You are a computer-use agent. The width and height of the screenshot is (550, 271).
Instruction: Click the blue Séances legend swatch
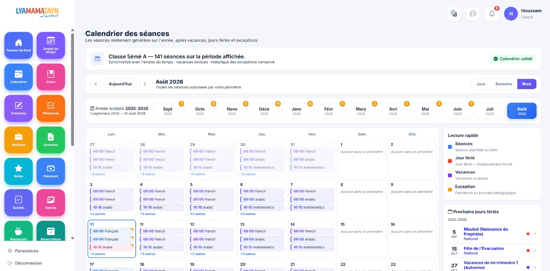point(450,147)
